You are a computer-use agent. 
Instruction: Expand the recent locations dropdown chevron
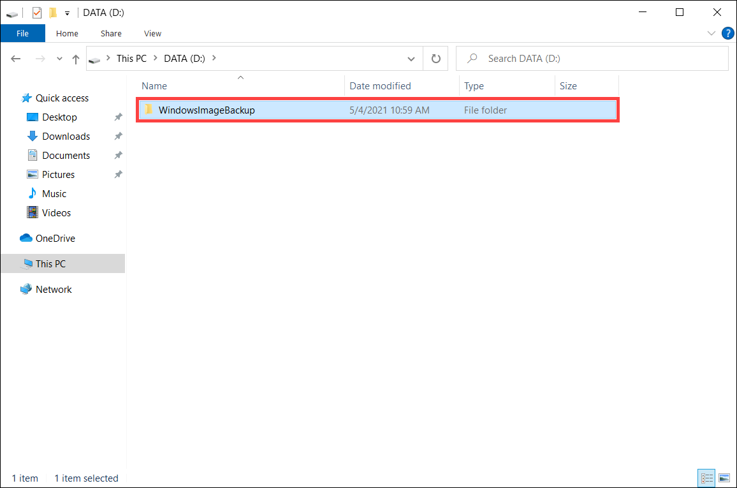point(59,58)
